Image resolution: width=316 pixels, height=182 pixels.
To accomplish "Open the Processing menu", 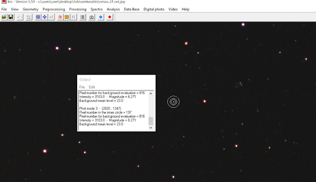I will point(78,9).
